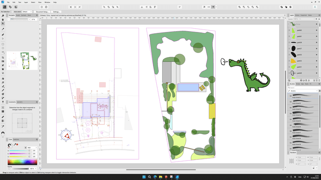The width and height of the screenshot is (321, 180).
Task: Select the Acrylic Stroke 01 brush
Action: tap(303, 96)
